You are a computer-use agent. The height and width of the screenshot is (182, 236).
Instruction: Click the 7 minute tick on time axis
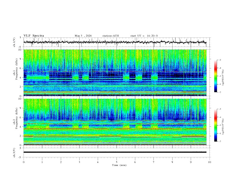pyautogui.click(x=154, y=162)
